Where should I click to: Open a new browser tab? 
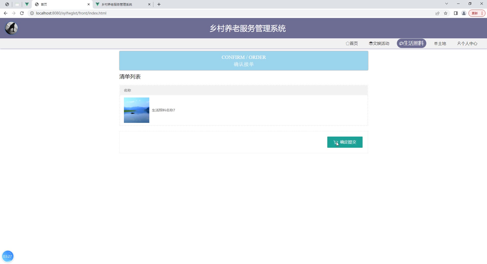click(x=159, y=4)
